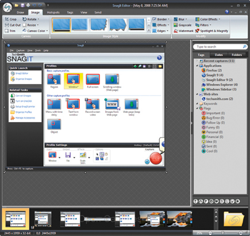Open folder icon in quick access toolbar

coord(17,5)
